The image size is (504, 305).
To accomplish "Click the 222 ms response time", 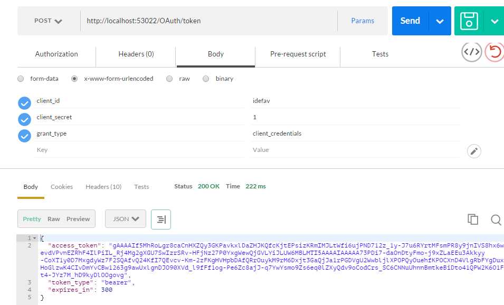I will point(255,186).
